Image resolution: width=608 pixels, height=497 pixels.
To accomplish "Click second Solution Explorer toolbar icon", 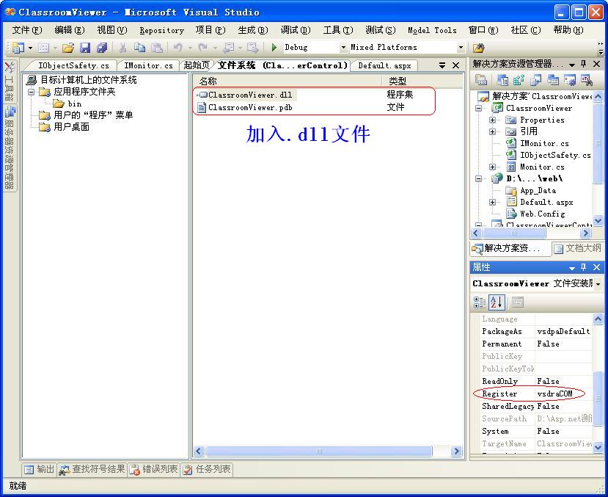I will coord(502,80).
